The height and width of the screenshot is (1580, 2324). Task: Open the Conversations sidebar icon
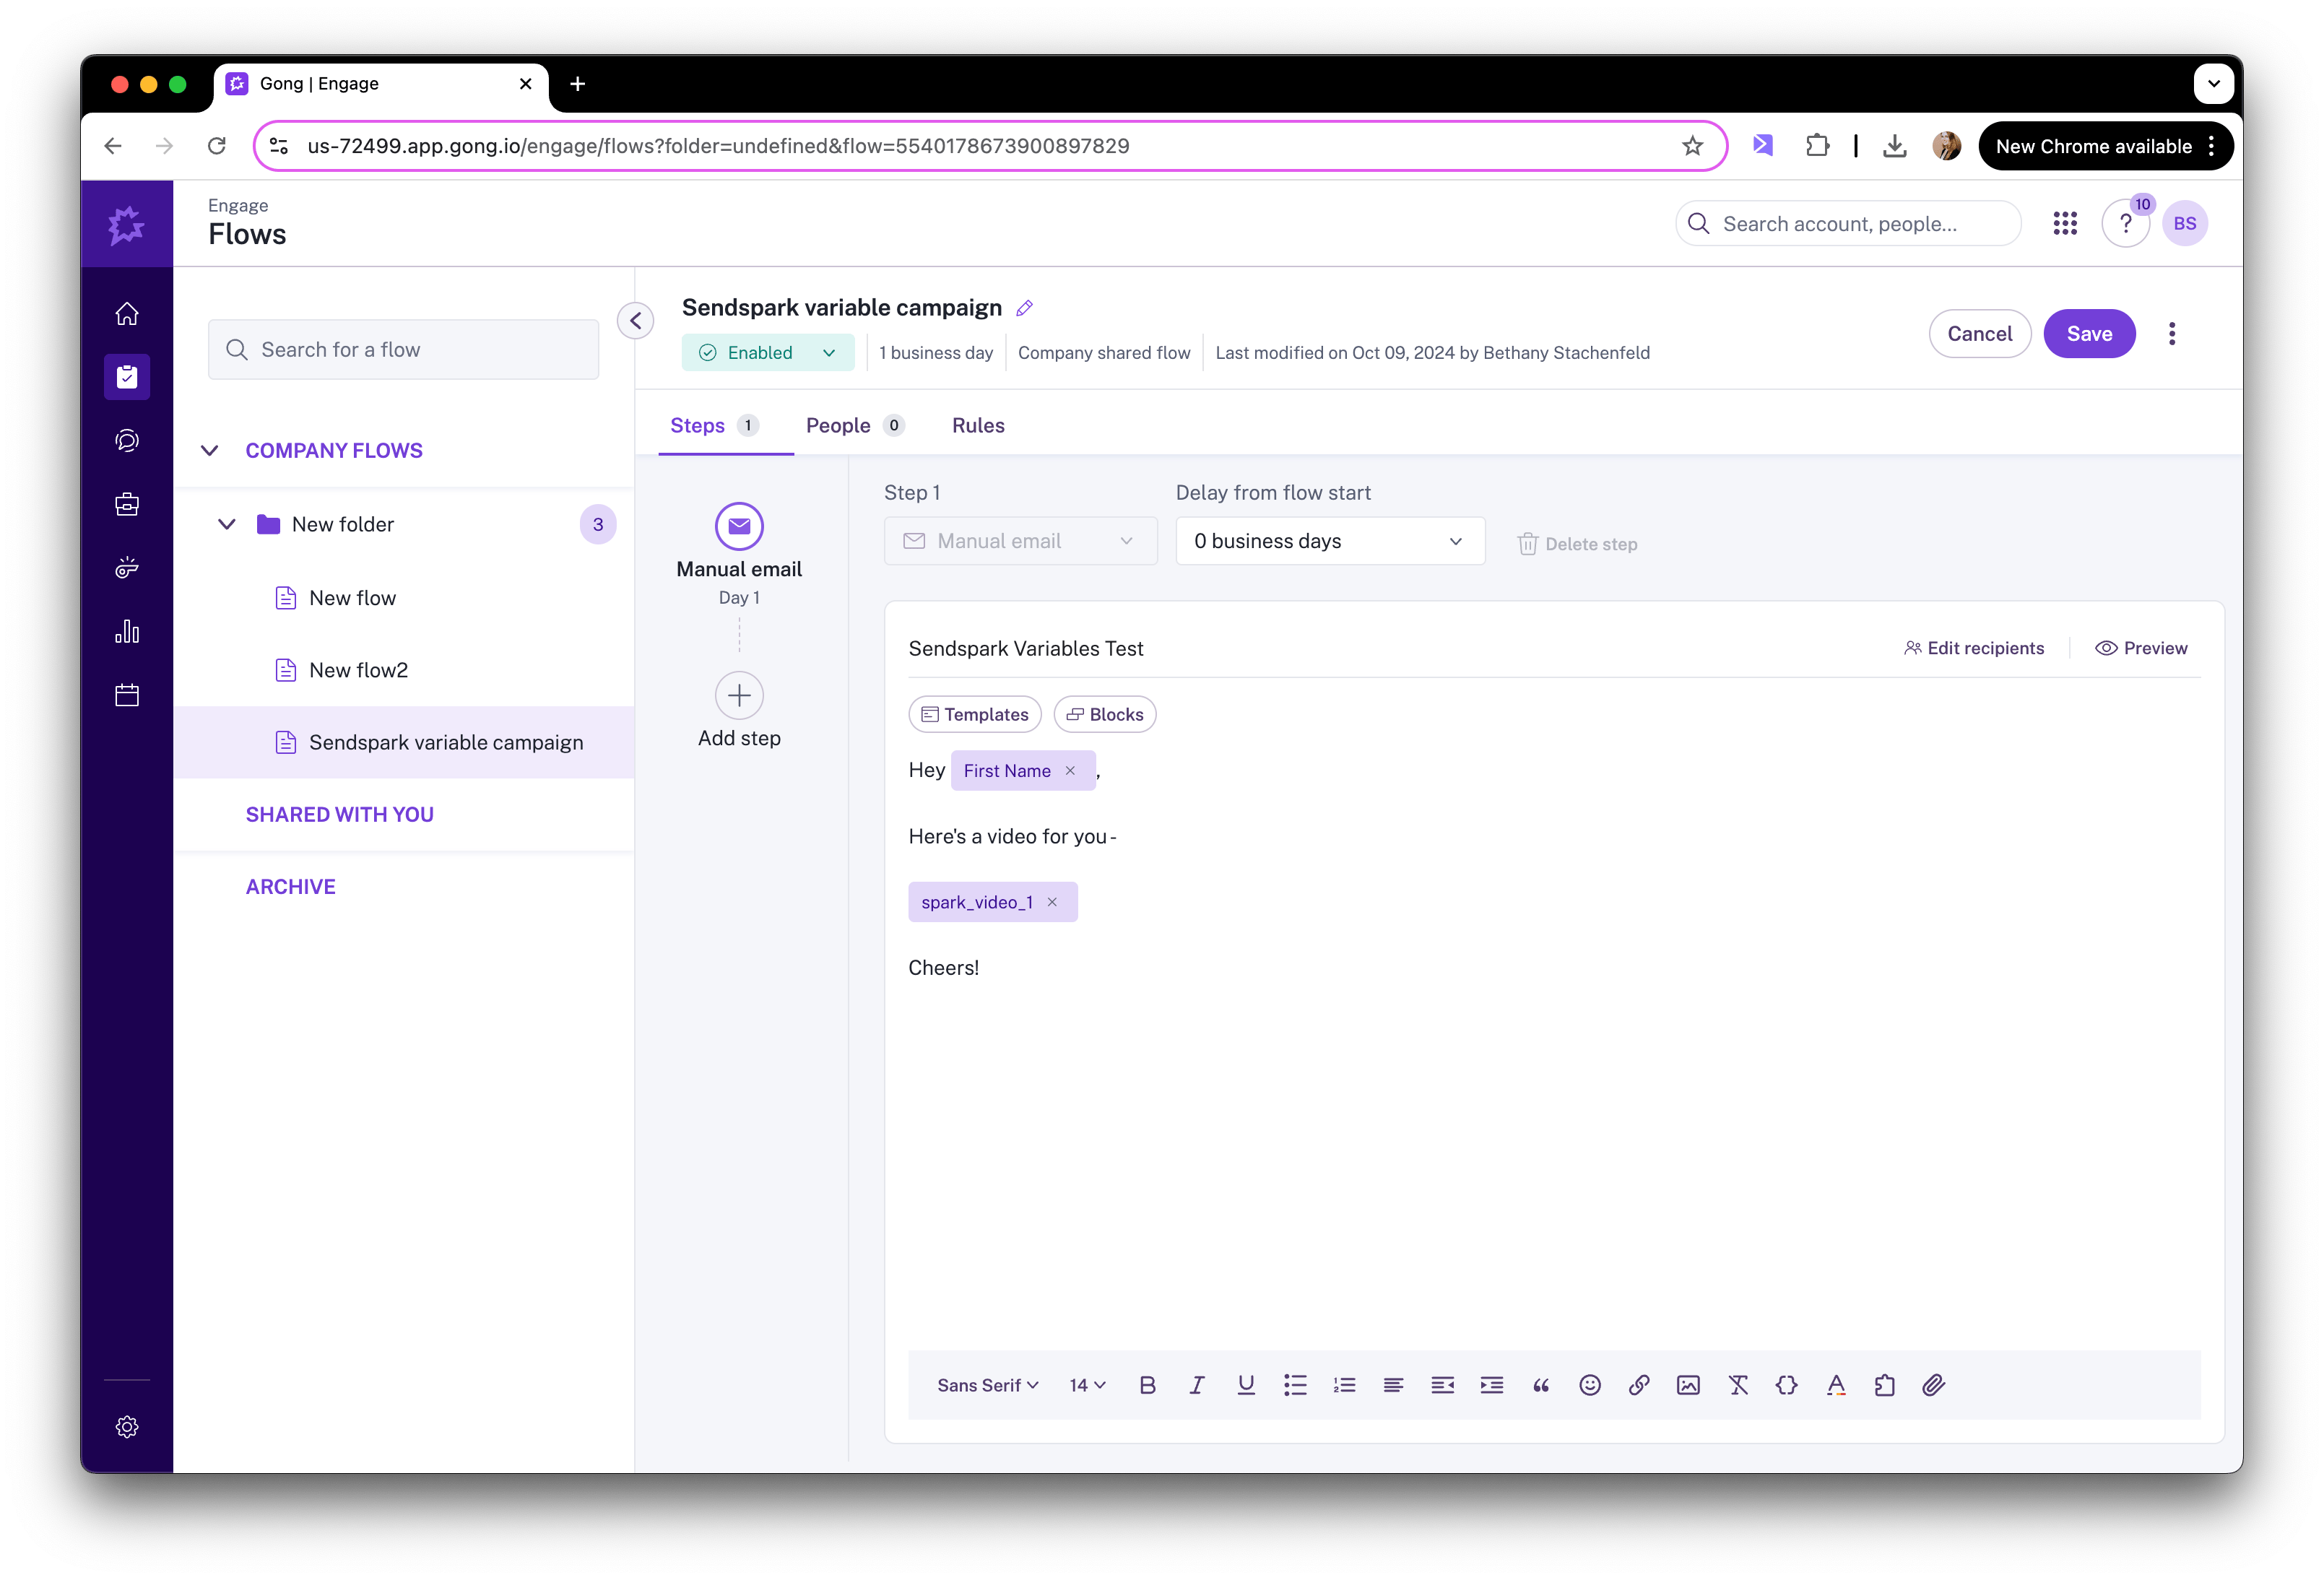pyautogui.click(x=127, y=441)
